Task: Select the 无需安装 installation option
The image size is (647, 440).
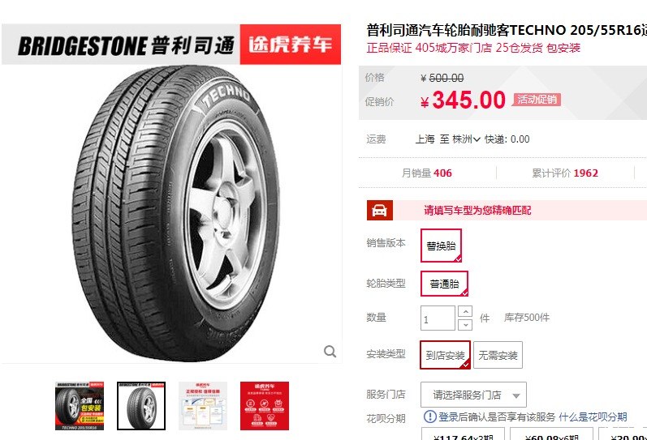Action: click(498, 355)
